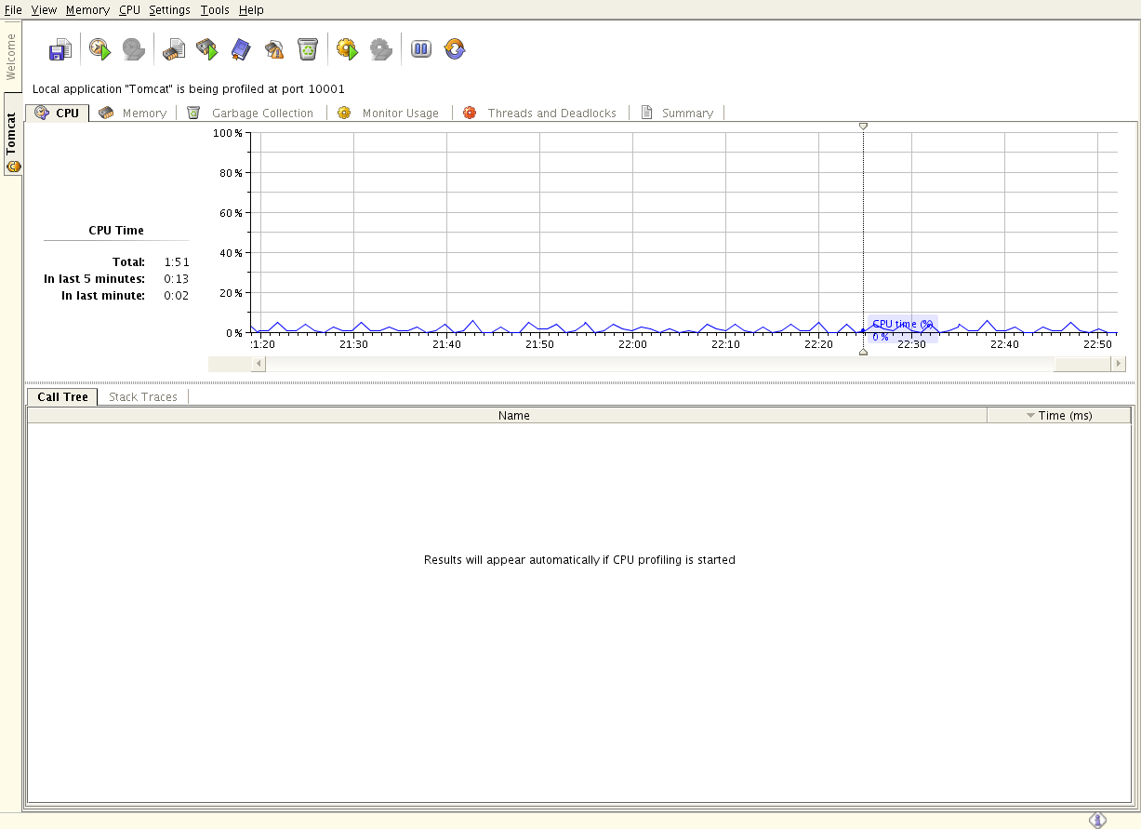Click the status info icon at bottom right
The width and height of the screenshot is (1141, 829).
(x=1097, y=820)
